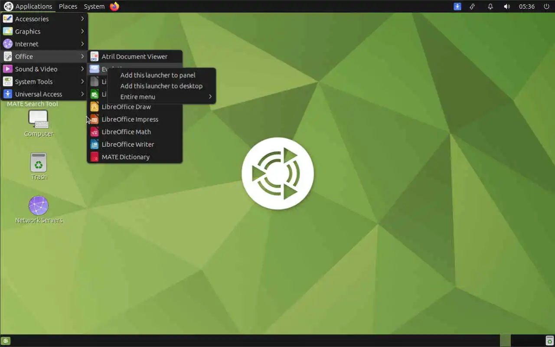Click the Internet category globe icon
This screenshot has width=555, height=347.
tap(8, 44)
